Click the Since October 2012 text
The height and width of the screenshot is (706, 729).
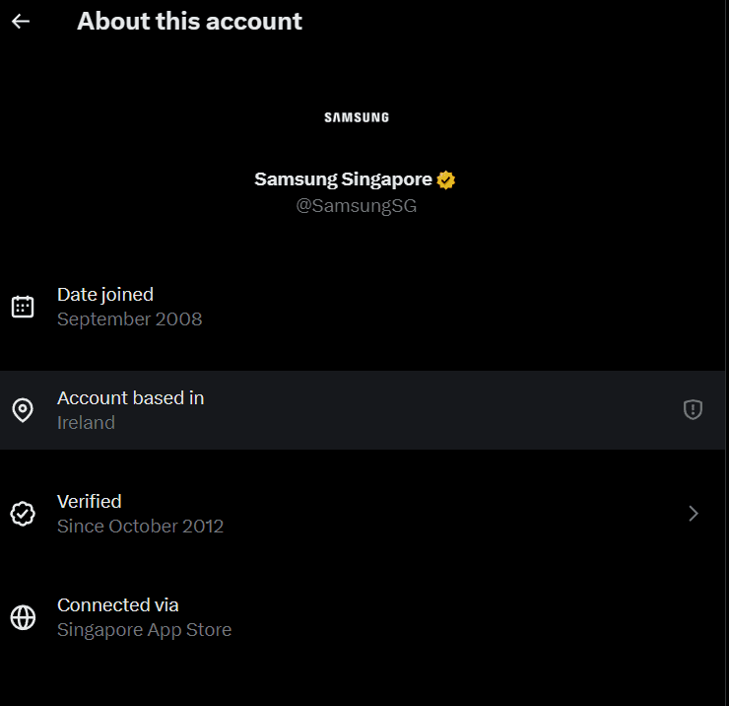click(x=140, y=527)
